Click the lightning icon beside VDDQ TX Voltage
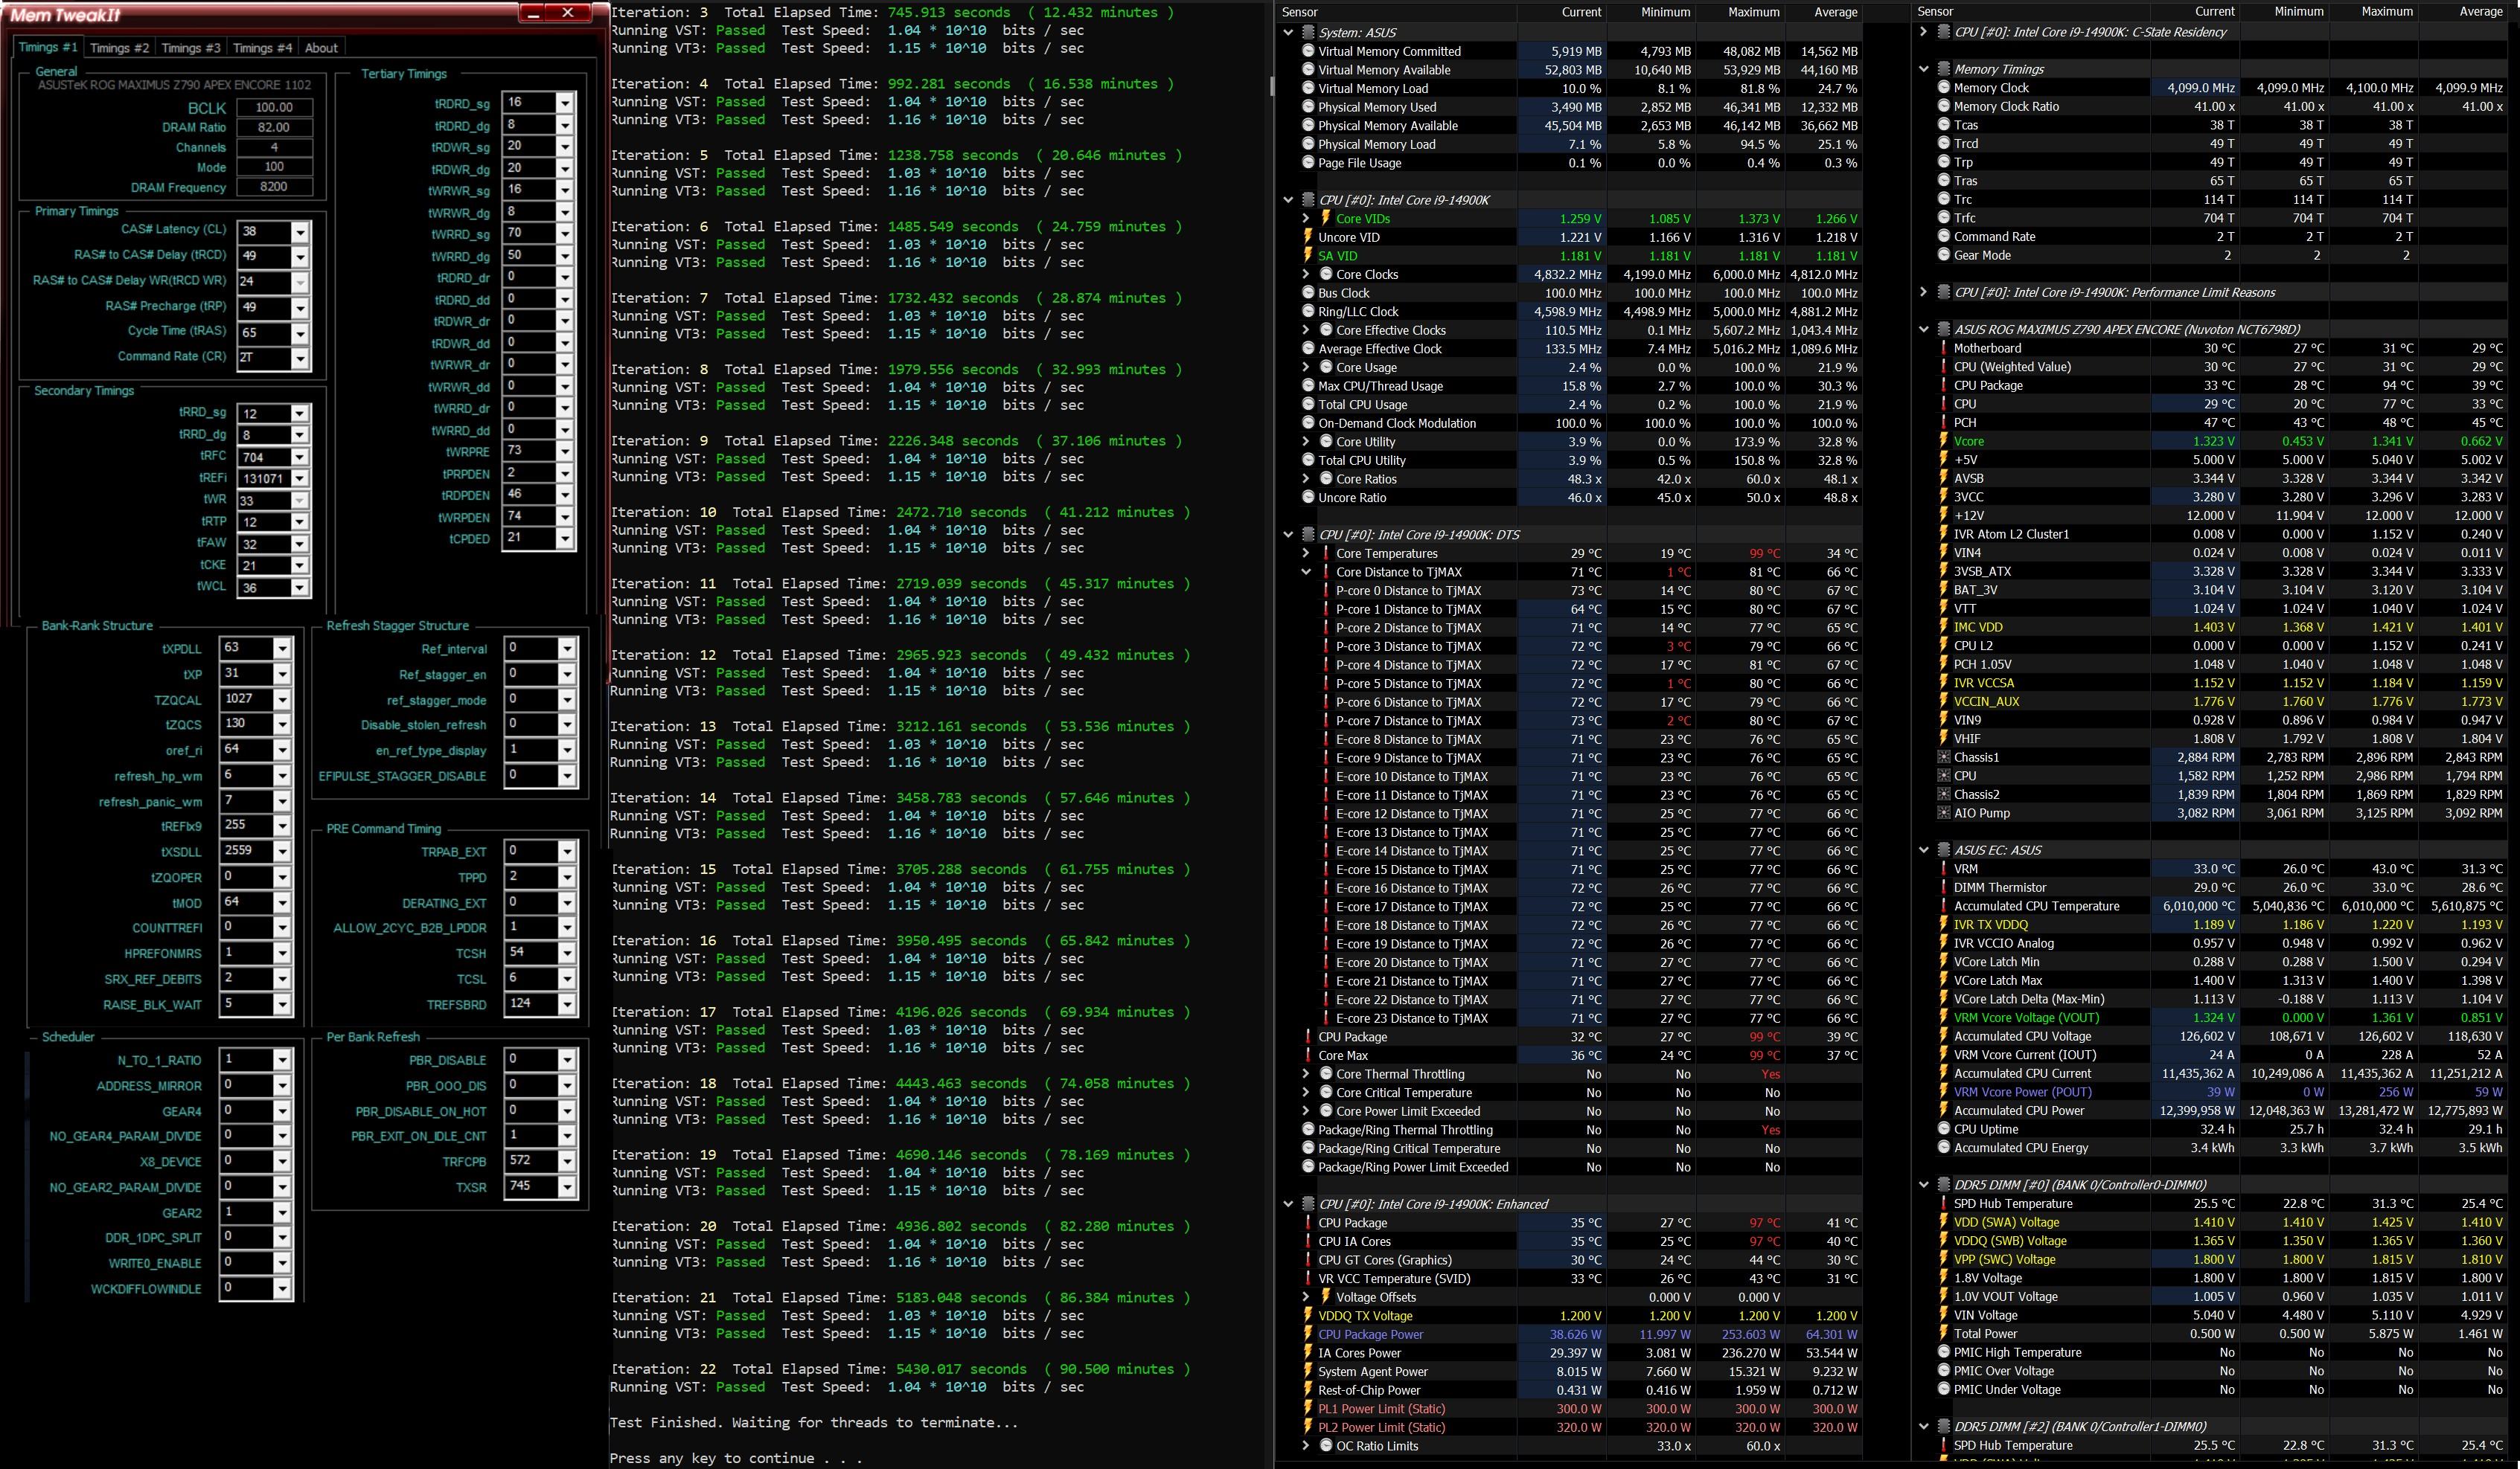This screenshot has width=2520, height=1469. [x=1307, y=1315]
